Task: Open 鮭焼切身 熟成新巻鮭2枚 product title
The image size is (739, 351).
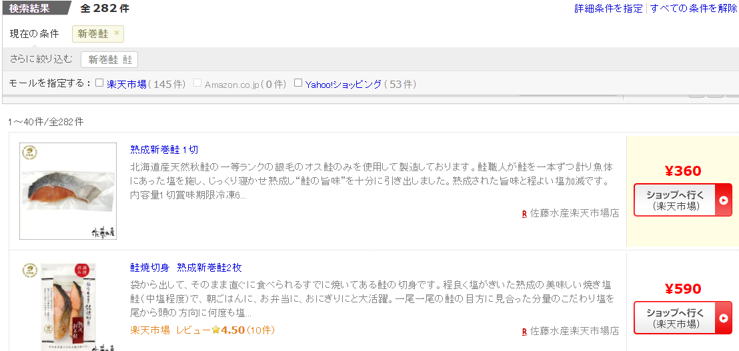Action: 185,268
